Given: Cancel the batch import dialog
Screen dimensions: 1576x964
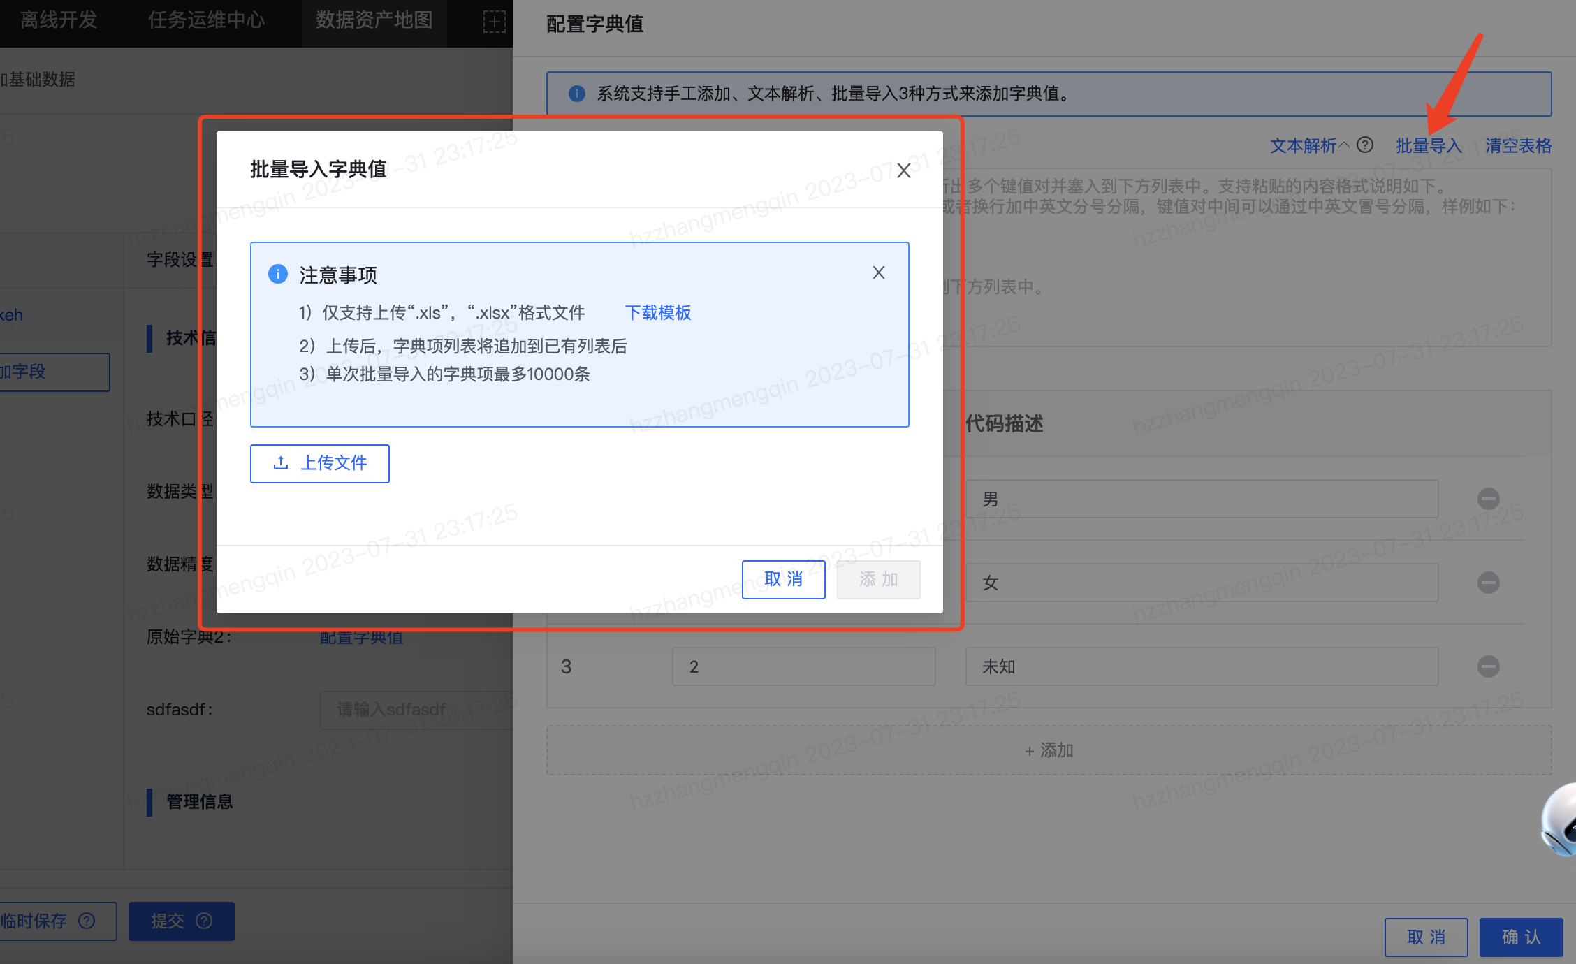Looking at the screenshot, I should coord(783,579).
